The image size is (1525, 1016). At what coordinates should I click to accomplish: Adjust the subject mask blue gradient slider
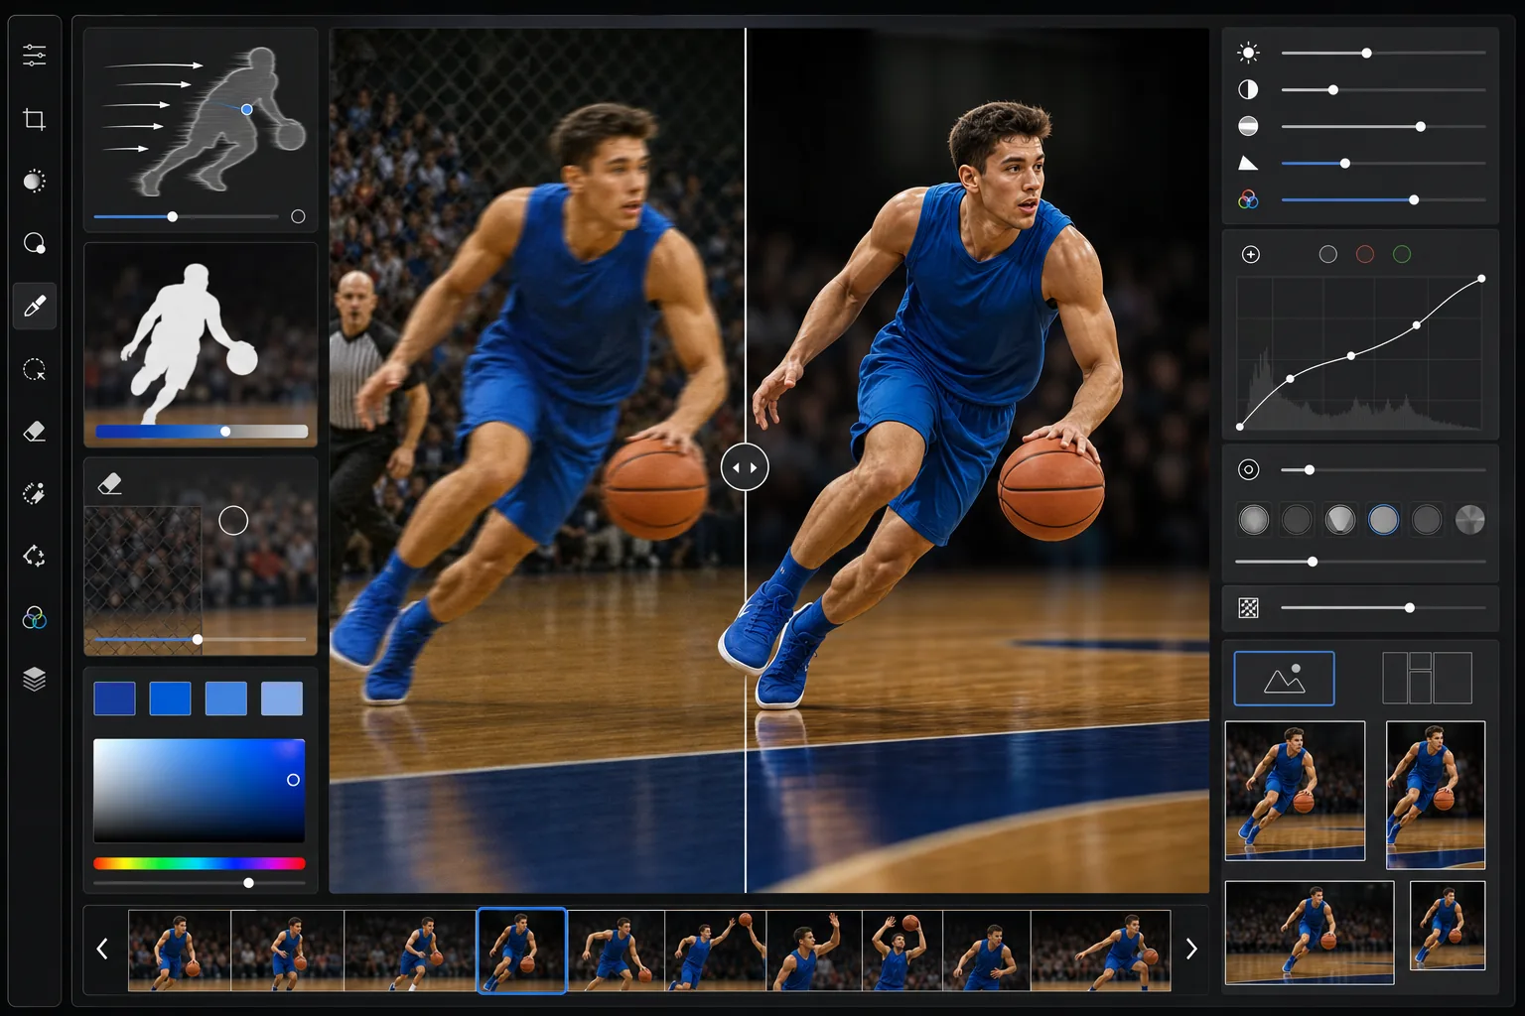(x=225, y=432)
